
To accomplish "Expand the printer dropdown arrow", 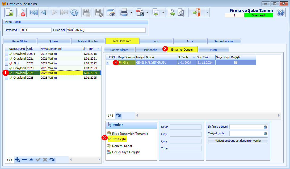I will pos(131,12).
